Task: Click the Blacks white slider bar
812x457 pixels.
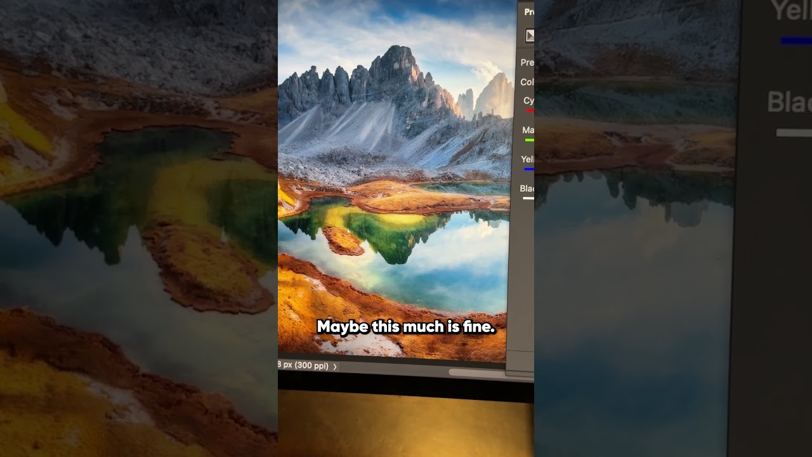Action: click(528, 198)
